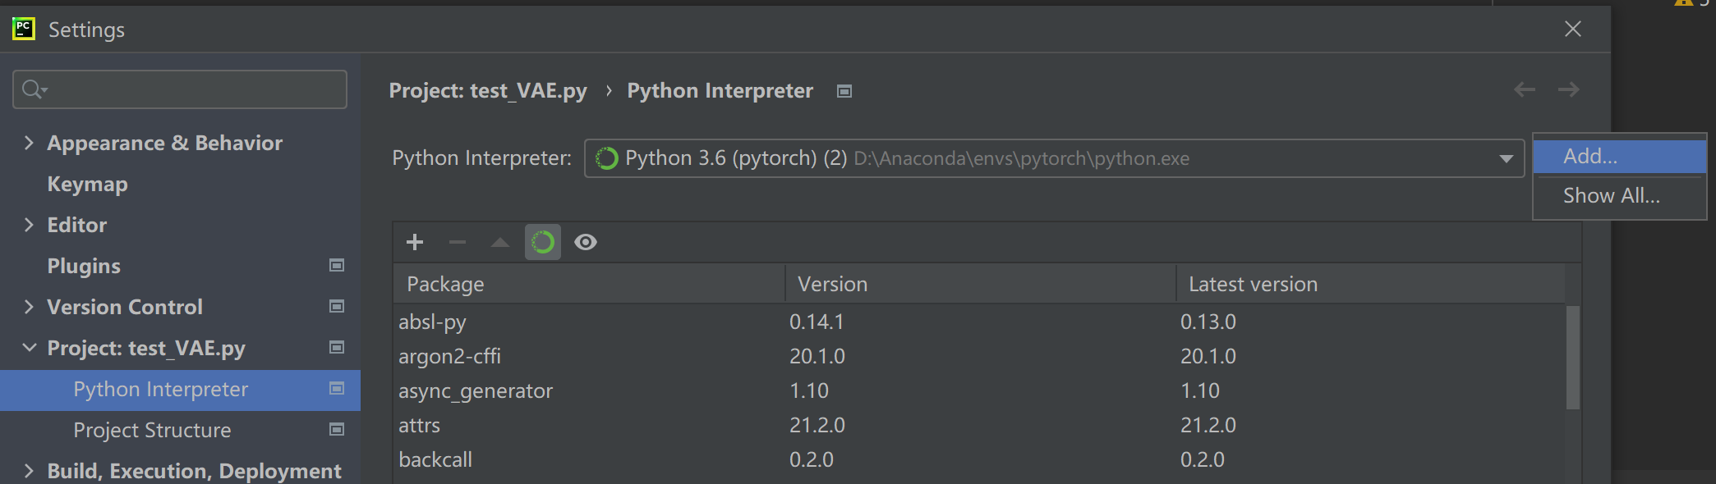The height and width of the screenshot is (484, 1716).
Task: Navigate back with the left arrow icon
Action: pos(1525,89)
